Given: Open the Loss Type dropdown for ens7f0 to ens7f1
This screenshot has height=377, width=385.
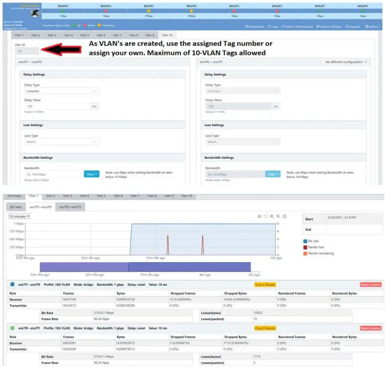Looking at the screenshot, I should (x=243, y=142).
